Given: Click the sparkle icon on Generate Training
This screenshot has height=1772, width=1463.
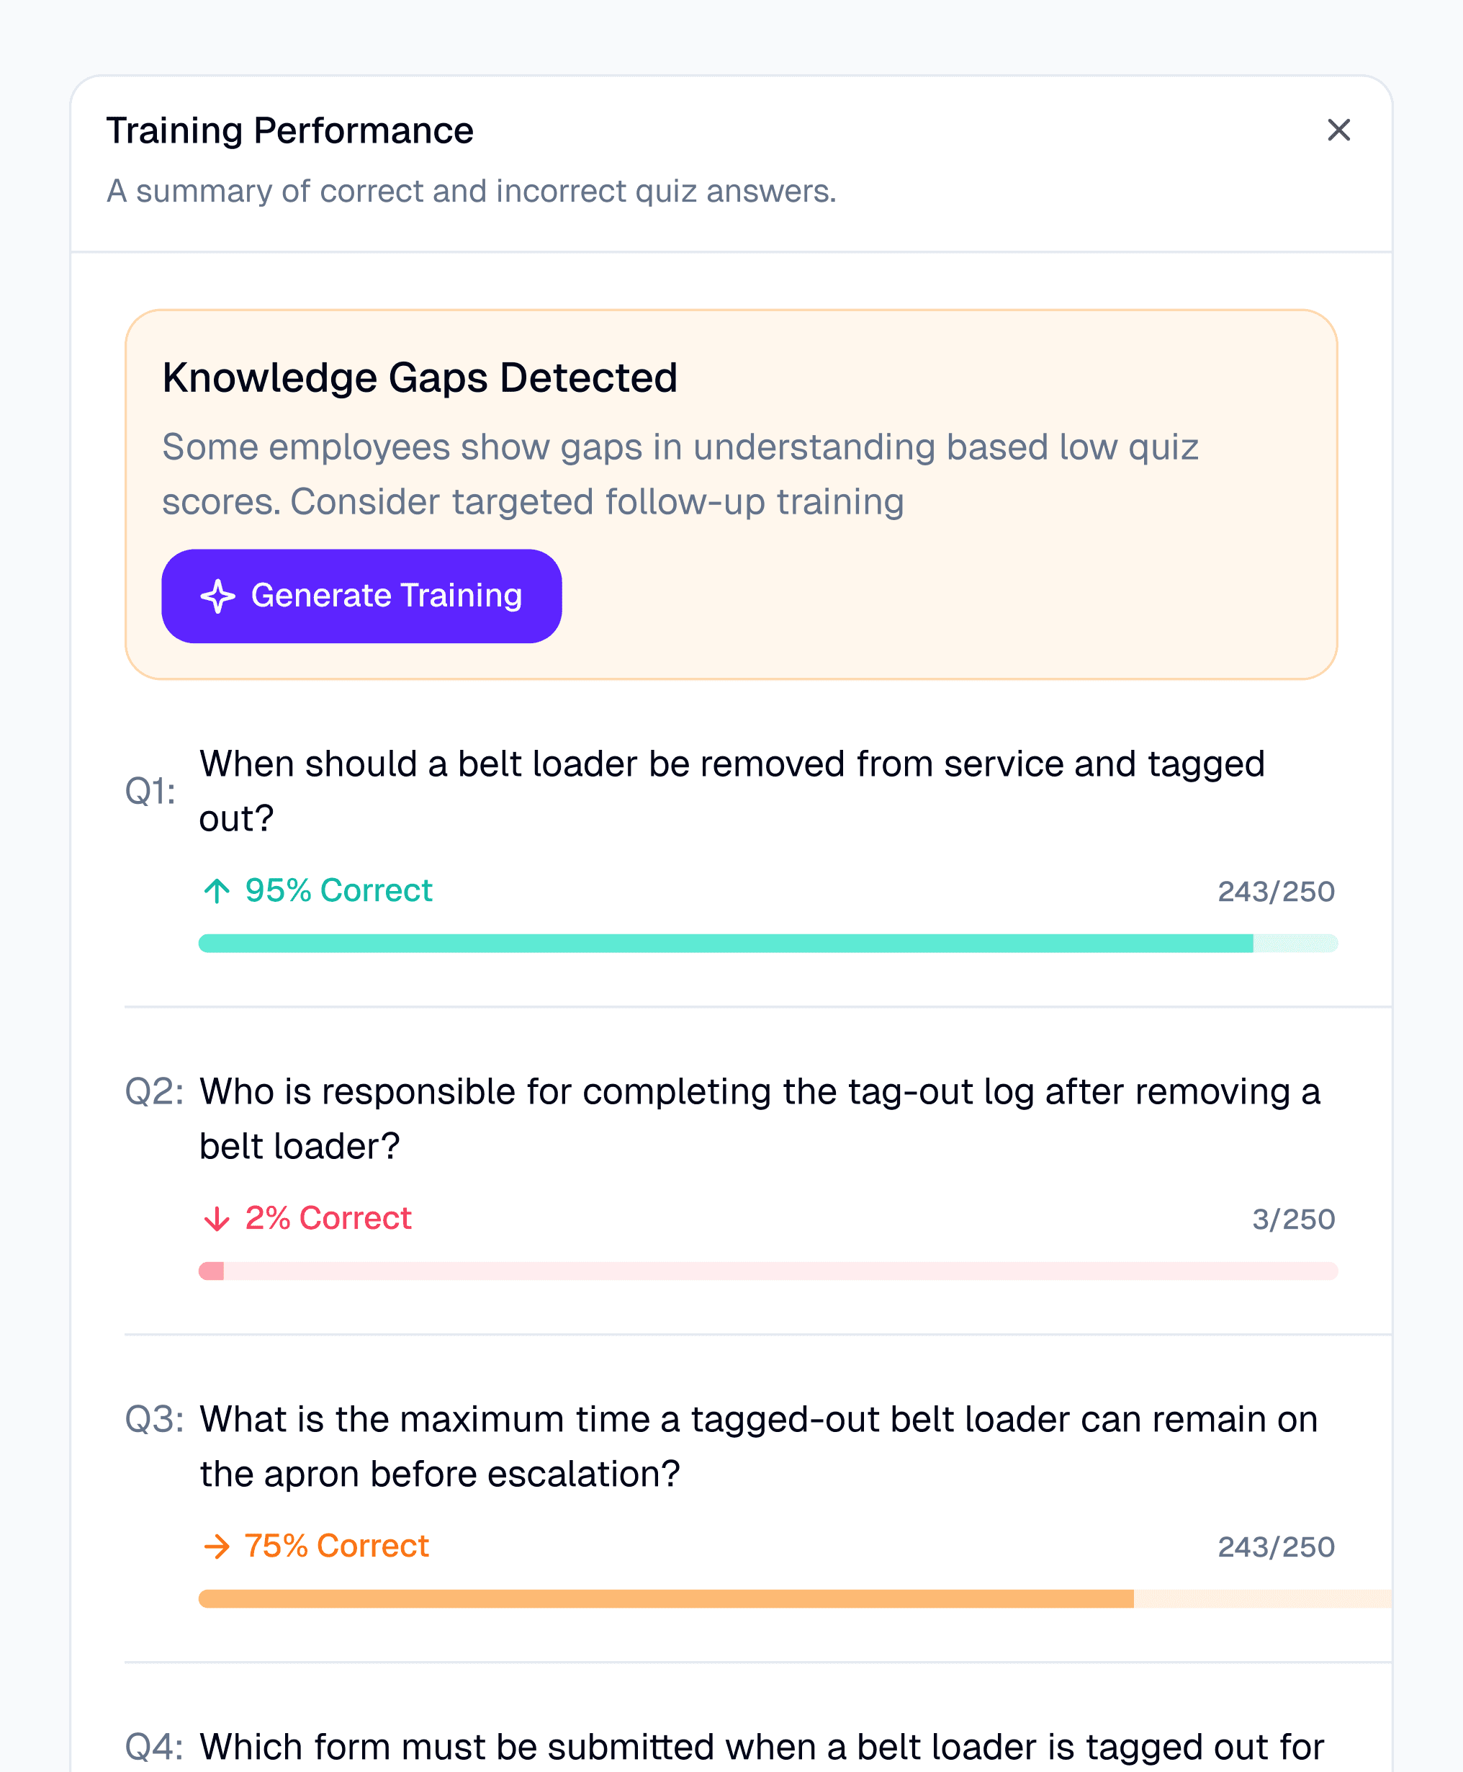Looking at the screenshot, I should pos(217,596).
